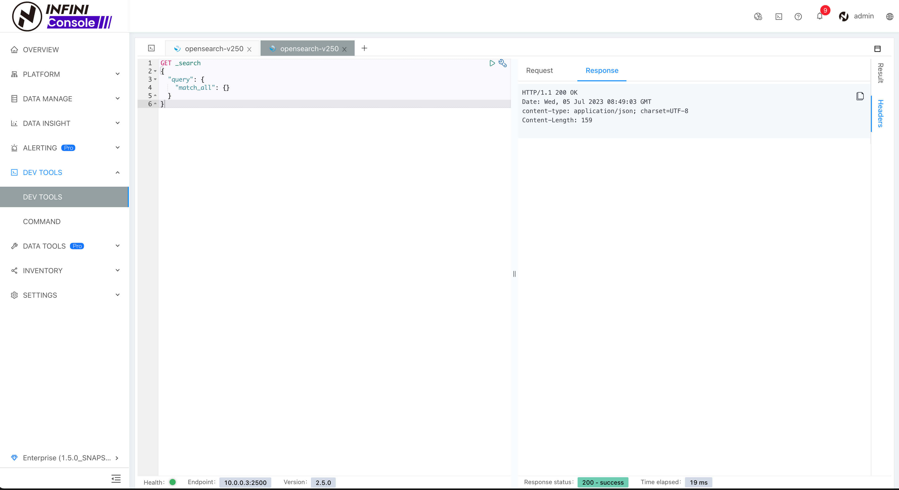Click the green Health status indicator
Viewport: 899px width, 490px height.
tap(172, 482)
